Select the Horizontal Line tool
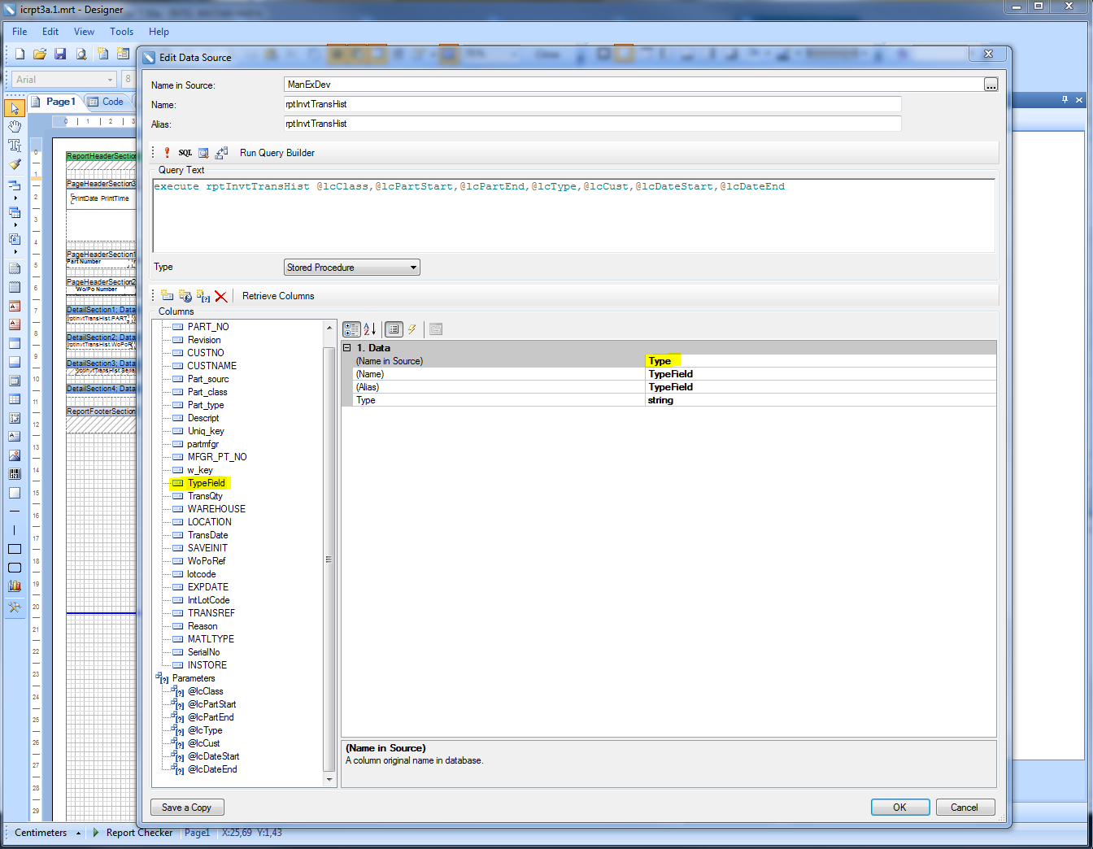Screen dimensions: 1093x849 click(x=15, y=511)
